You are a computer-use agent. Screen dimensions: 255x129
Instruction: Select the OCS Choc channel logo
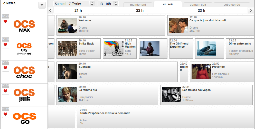pos(24,72)
